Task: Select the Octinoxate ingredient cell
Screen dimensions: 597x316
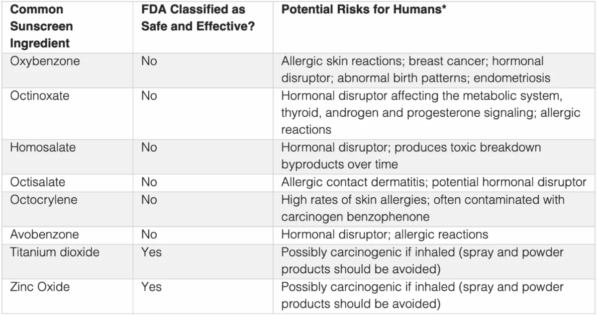Action: point(40,96)
